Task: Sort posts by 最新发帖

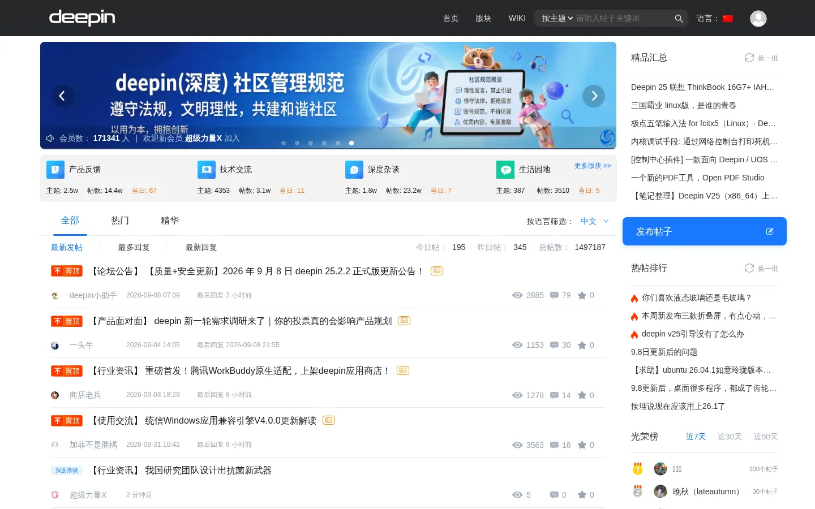Action: (67, 247)
